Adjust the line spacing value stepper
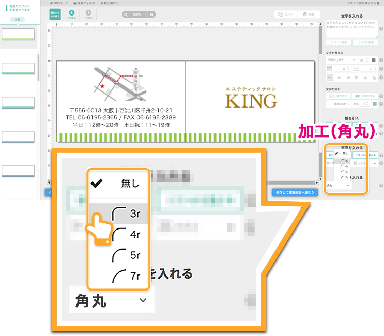The image size is (384, 336). pyautogui.click(x=375, y=69)
